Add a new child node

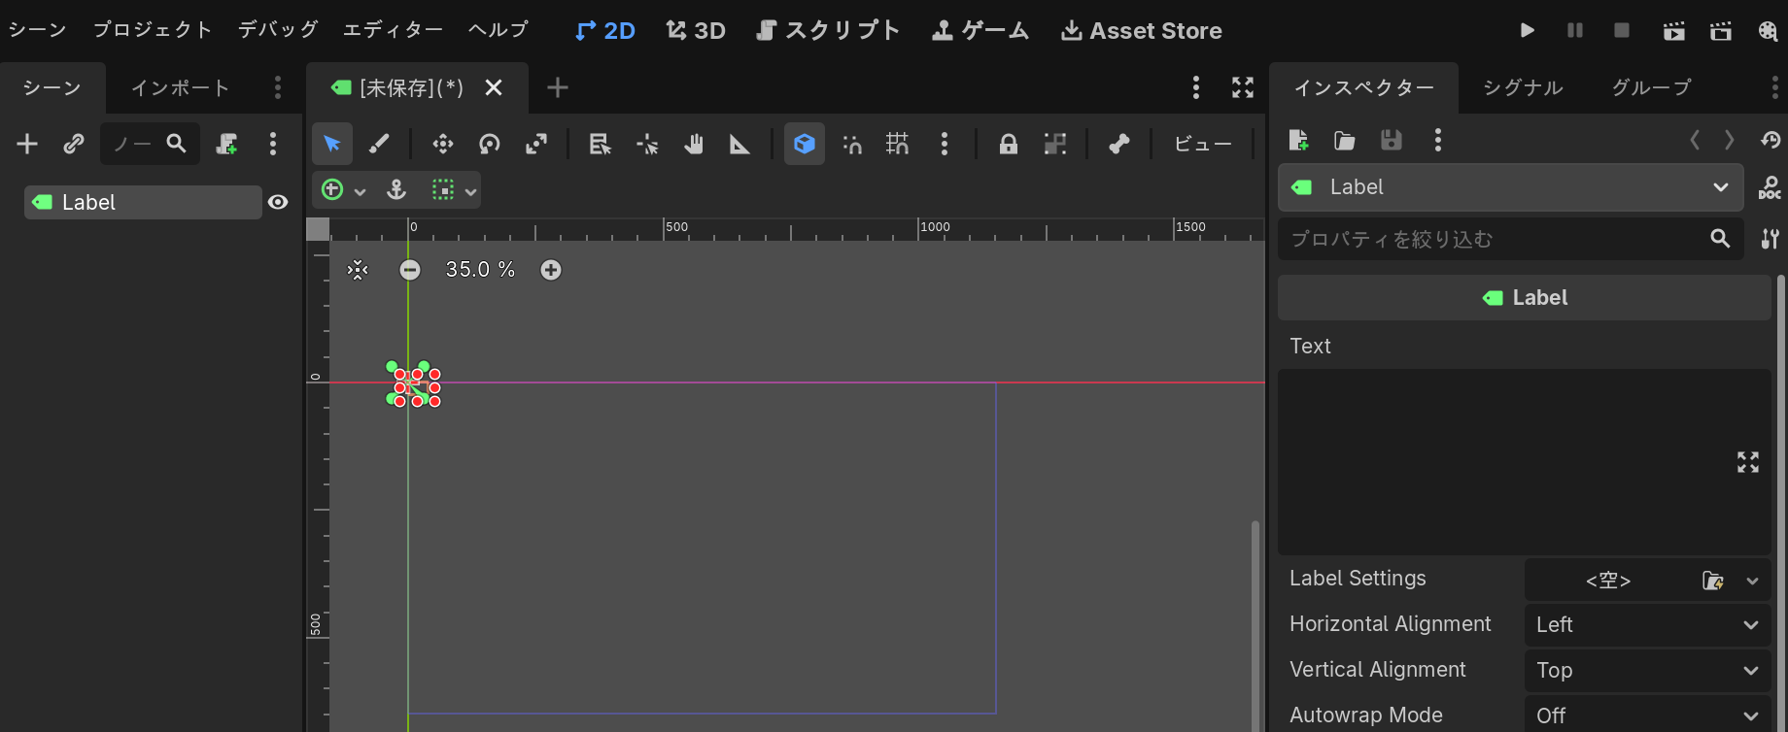pyautogui.click(x=27, y=144)
